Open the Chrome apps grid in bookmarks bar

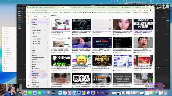coord(28,13)
